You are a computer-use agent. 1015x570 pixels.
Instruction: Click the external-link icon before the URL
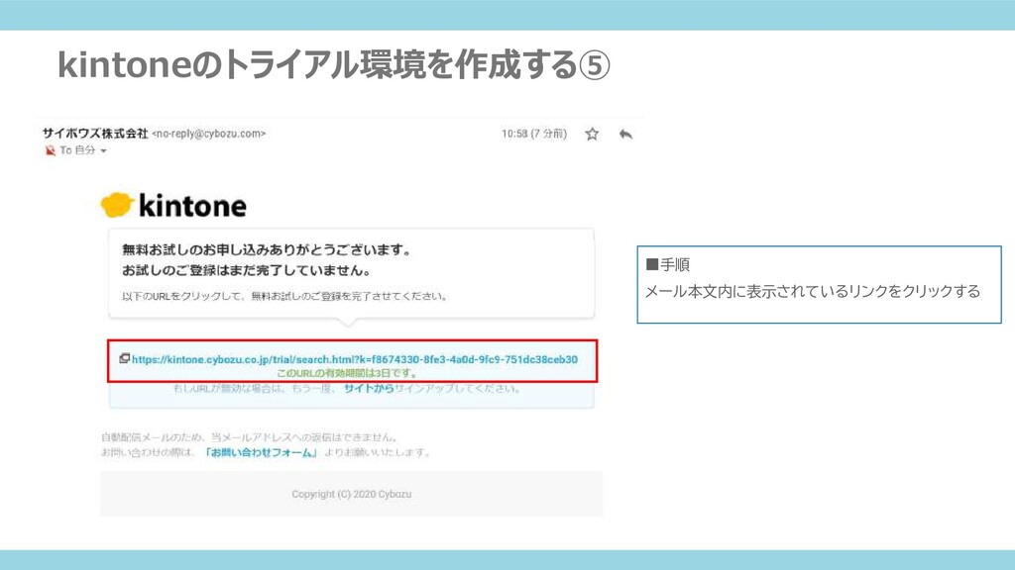tap(124, 358)
